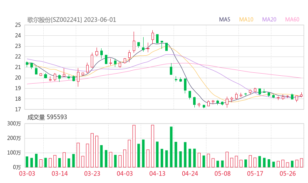
Task: Click the last candlestick on the far right
Action: click(x=301, y=95)
